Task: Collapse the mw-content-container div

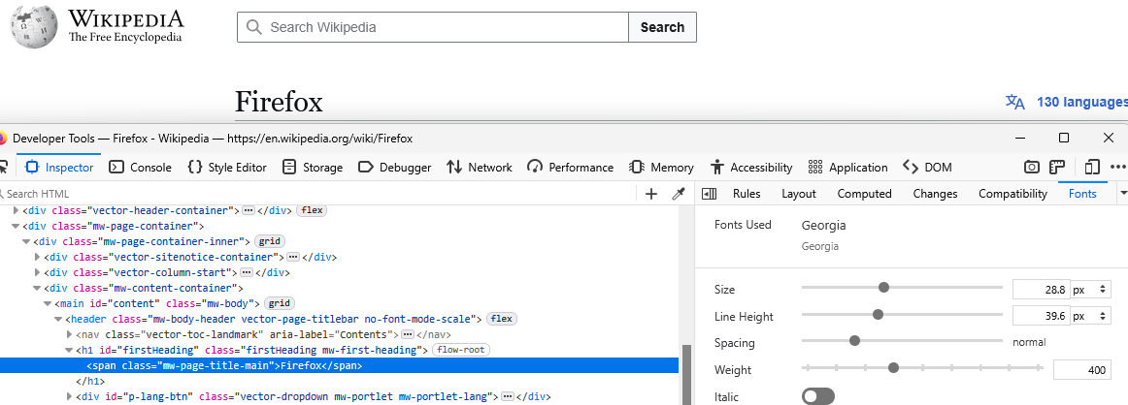Action: 38,288
